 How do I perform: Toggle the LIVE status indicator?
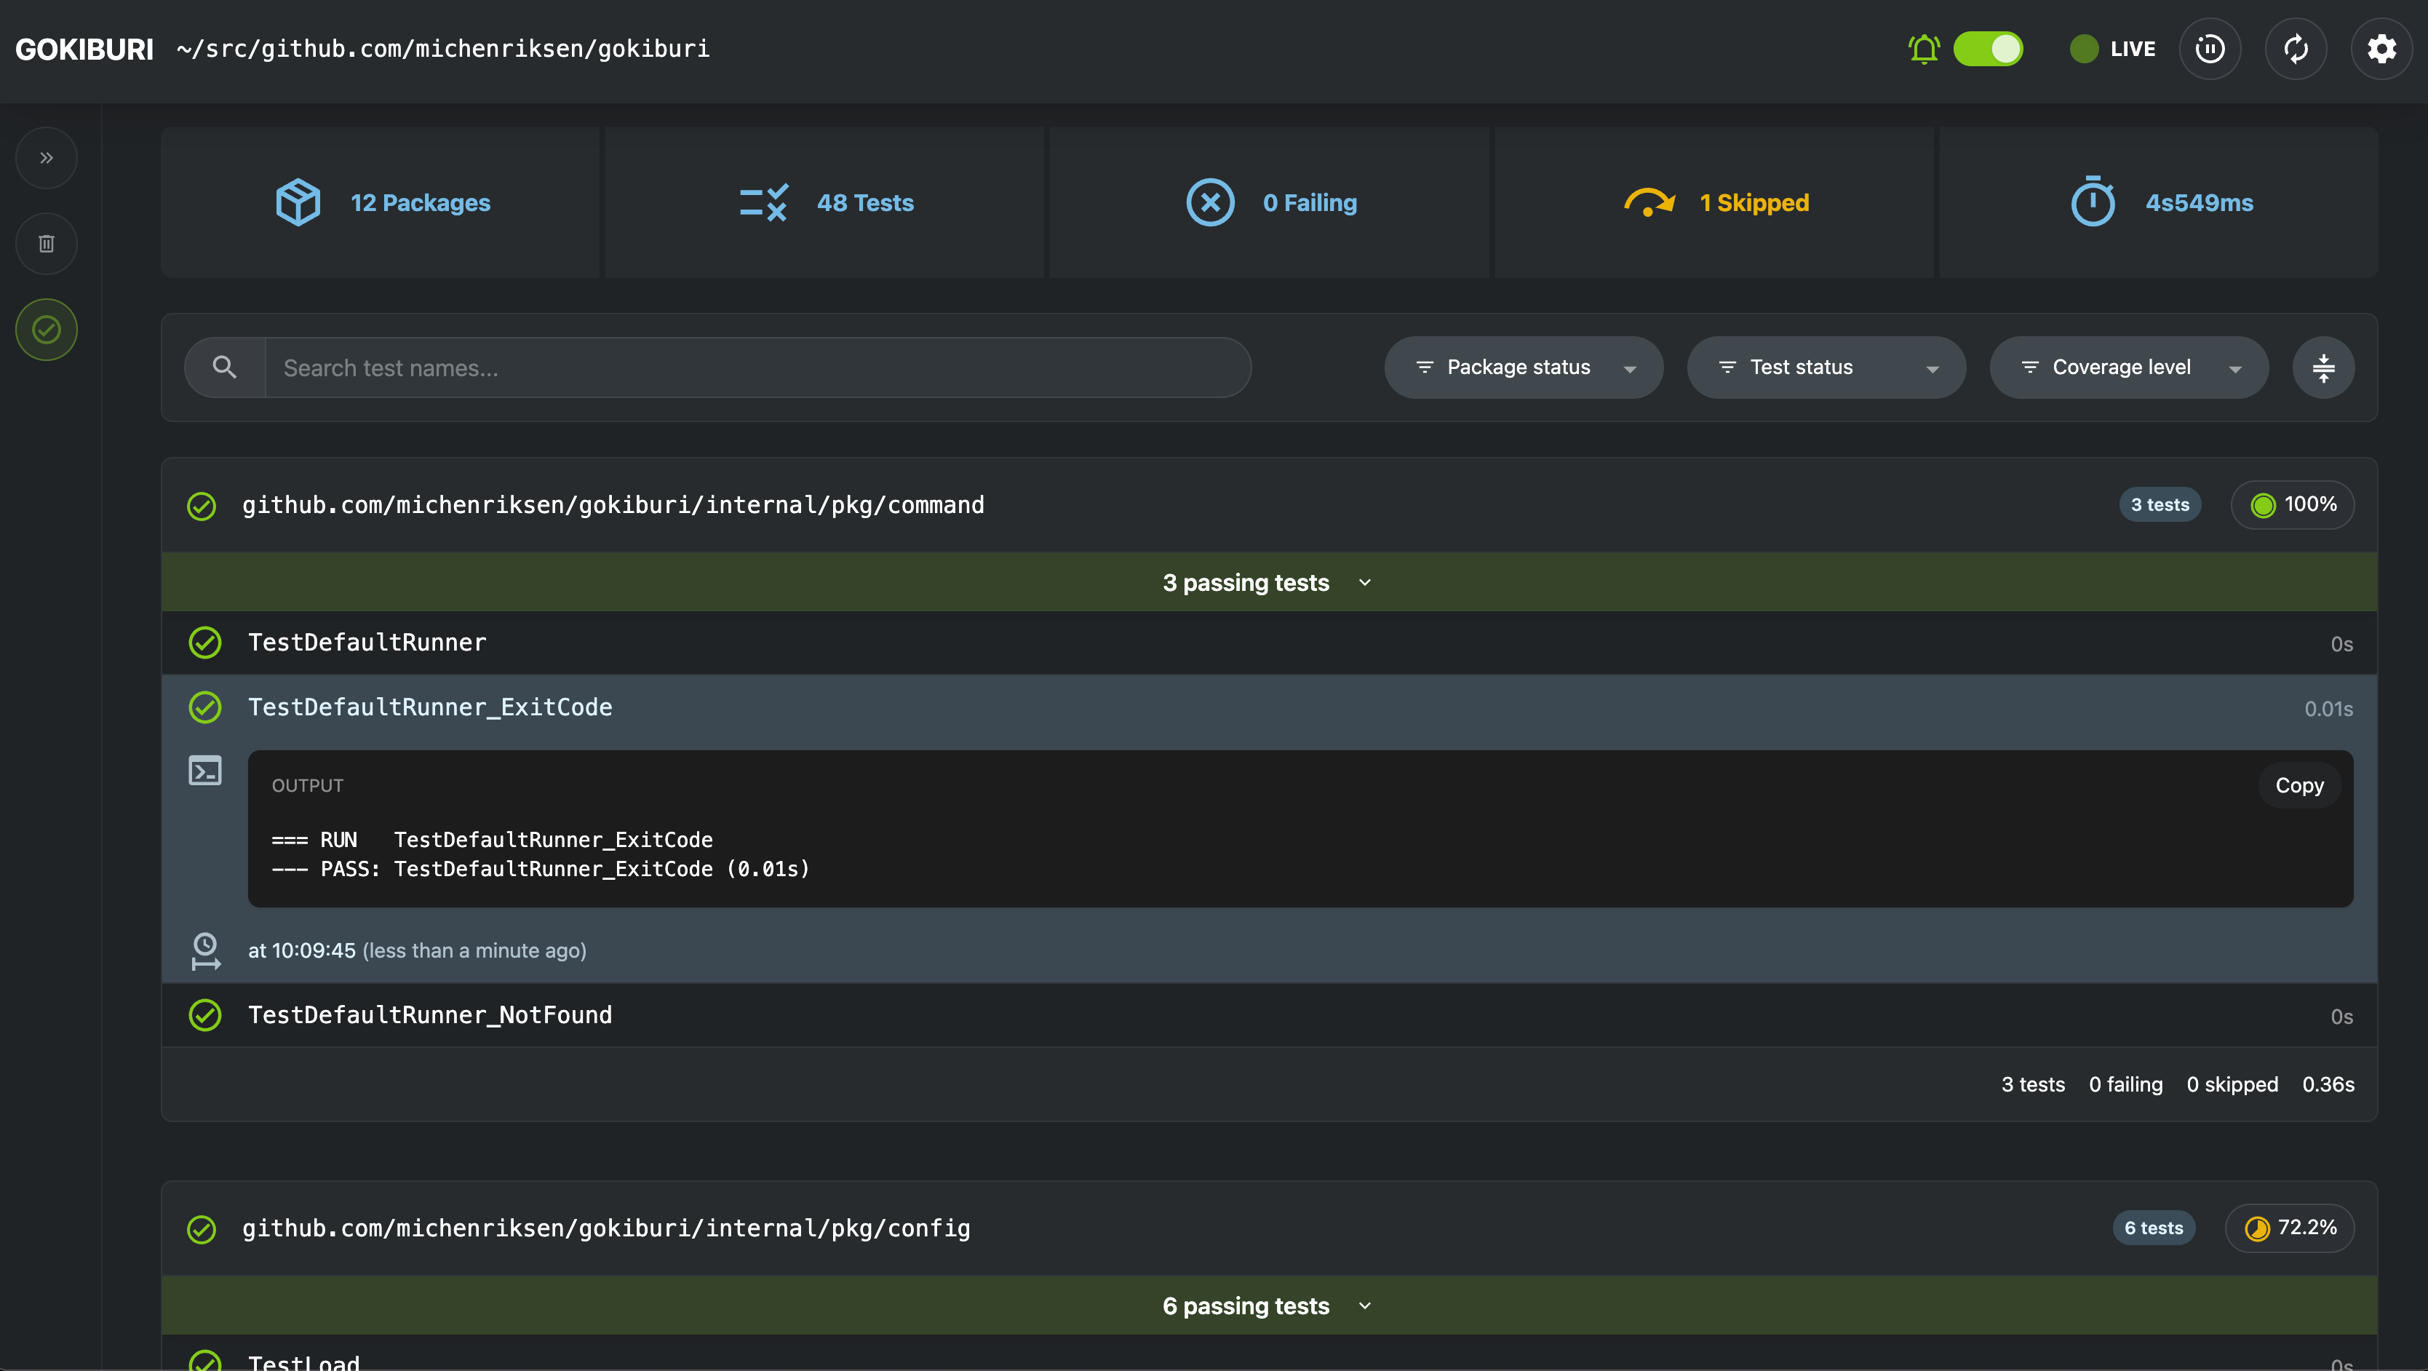click(2111, 49)
